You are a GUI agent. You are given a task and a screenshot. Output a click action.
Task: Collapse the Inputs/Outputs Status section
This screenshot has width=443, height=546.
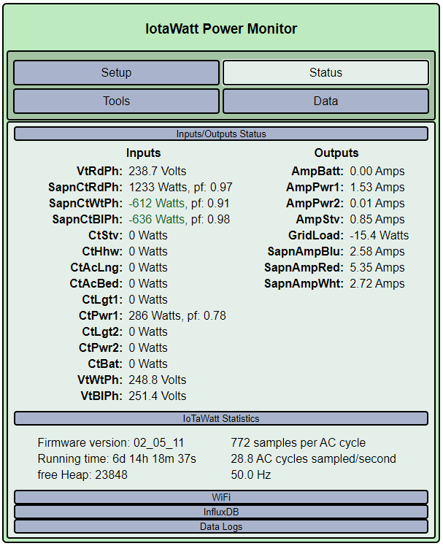coord(221,134)
